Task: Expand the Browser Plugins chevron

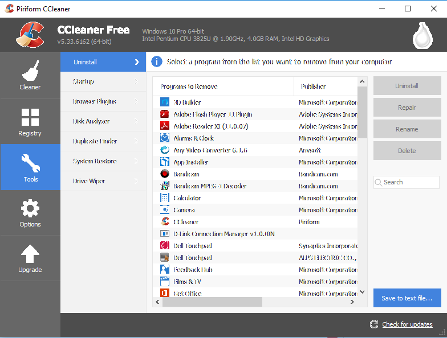Action: pyautogui.click(x=136, y=101)
